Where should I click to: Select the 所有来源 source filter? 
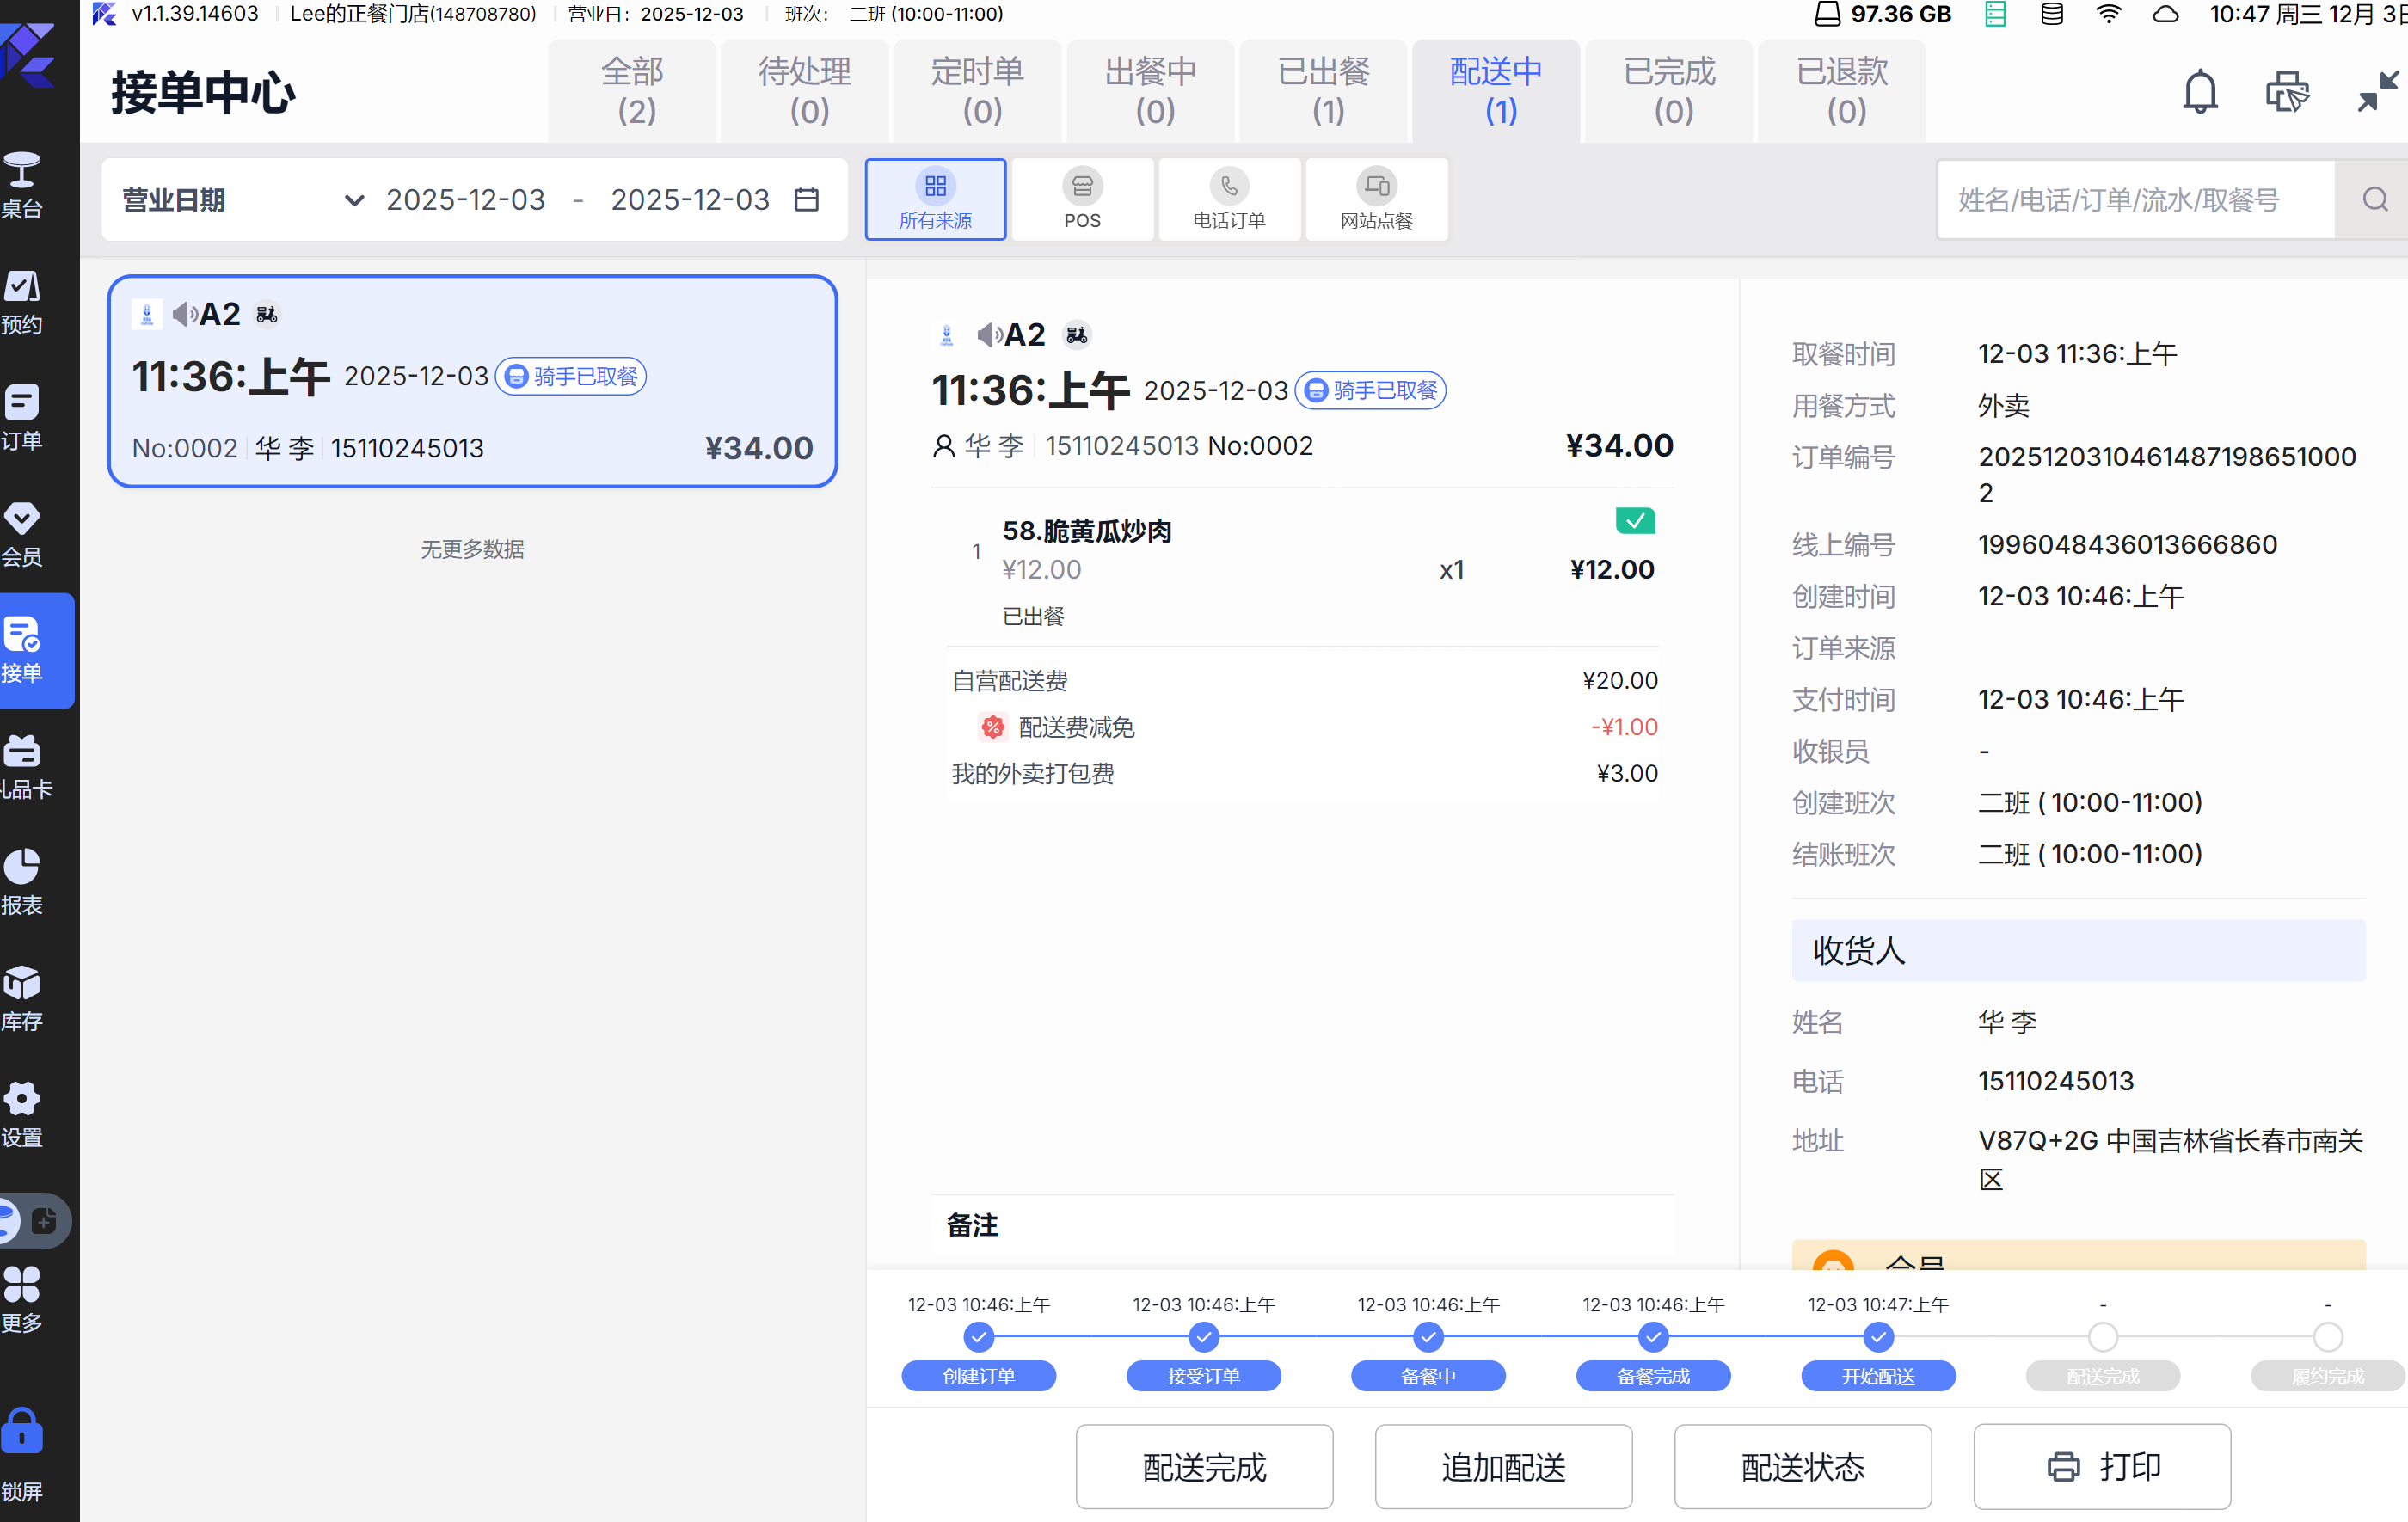tap(935, 199)
